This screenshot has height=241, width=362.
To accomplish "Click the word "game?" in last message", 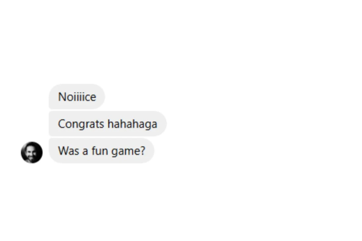I will [x=128, y=151].
